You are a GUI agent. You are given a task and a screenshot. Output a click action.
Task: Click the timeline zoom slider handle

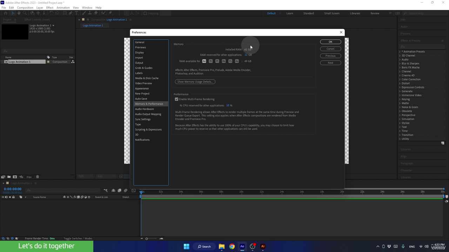[x=147, y=239]
